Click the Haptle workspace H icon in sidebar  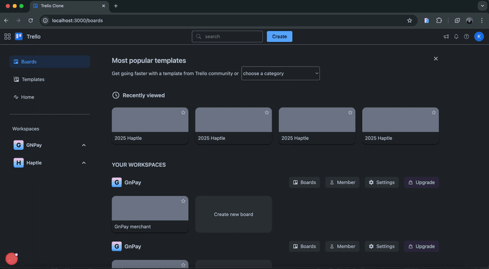click(18, 163)
